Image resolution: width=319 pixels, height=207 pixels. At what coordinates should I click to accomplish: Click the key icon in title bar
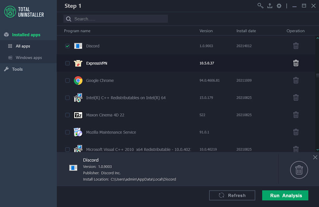pyautogui.click(x=260, y=6)
